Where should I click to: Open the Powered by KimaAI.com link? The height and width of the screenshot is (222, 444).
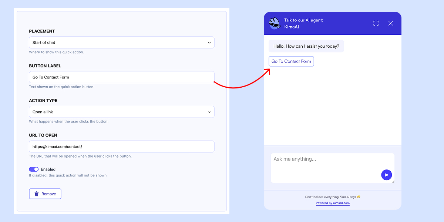tap(333, 203)
